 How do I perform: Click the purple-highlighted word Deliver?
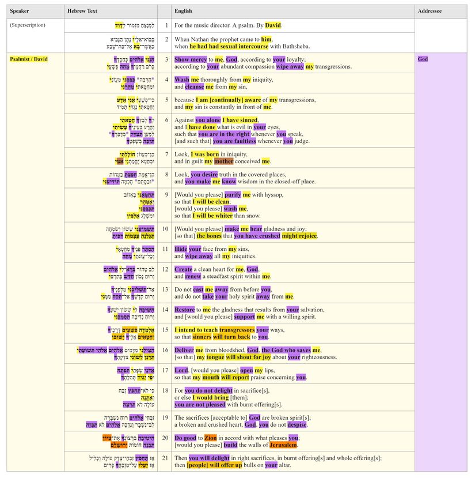(184, 350)
